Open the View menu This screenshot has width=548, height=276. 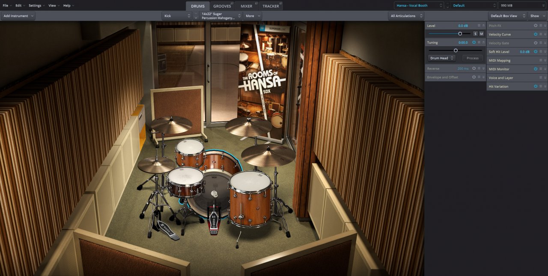click(x=54, y=6)
